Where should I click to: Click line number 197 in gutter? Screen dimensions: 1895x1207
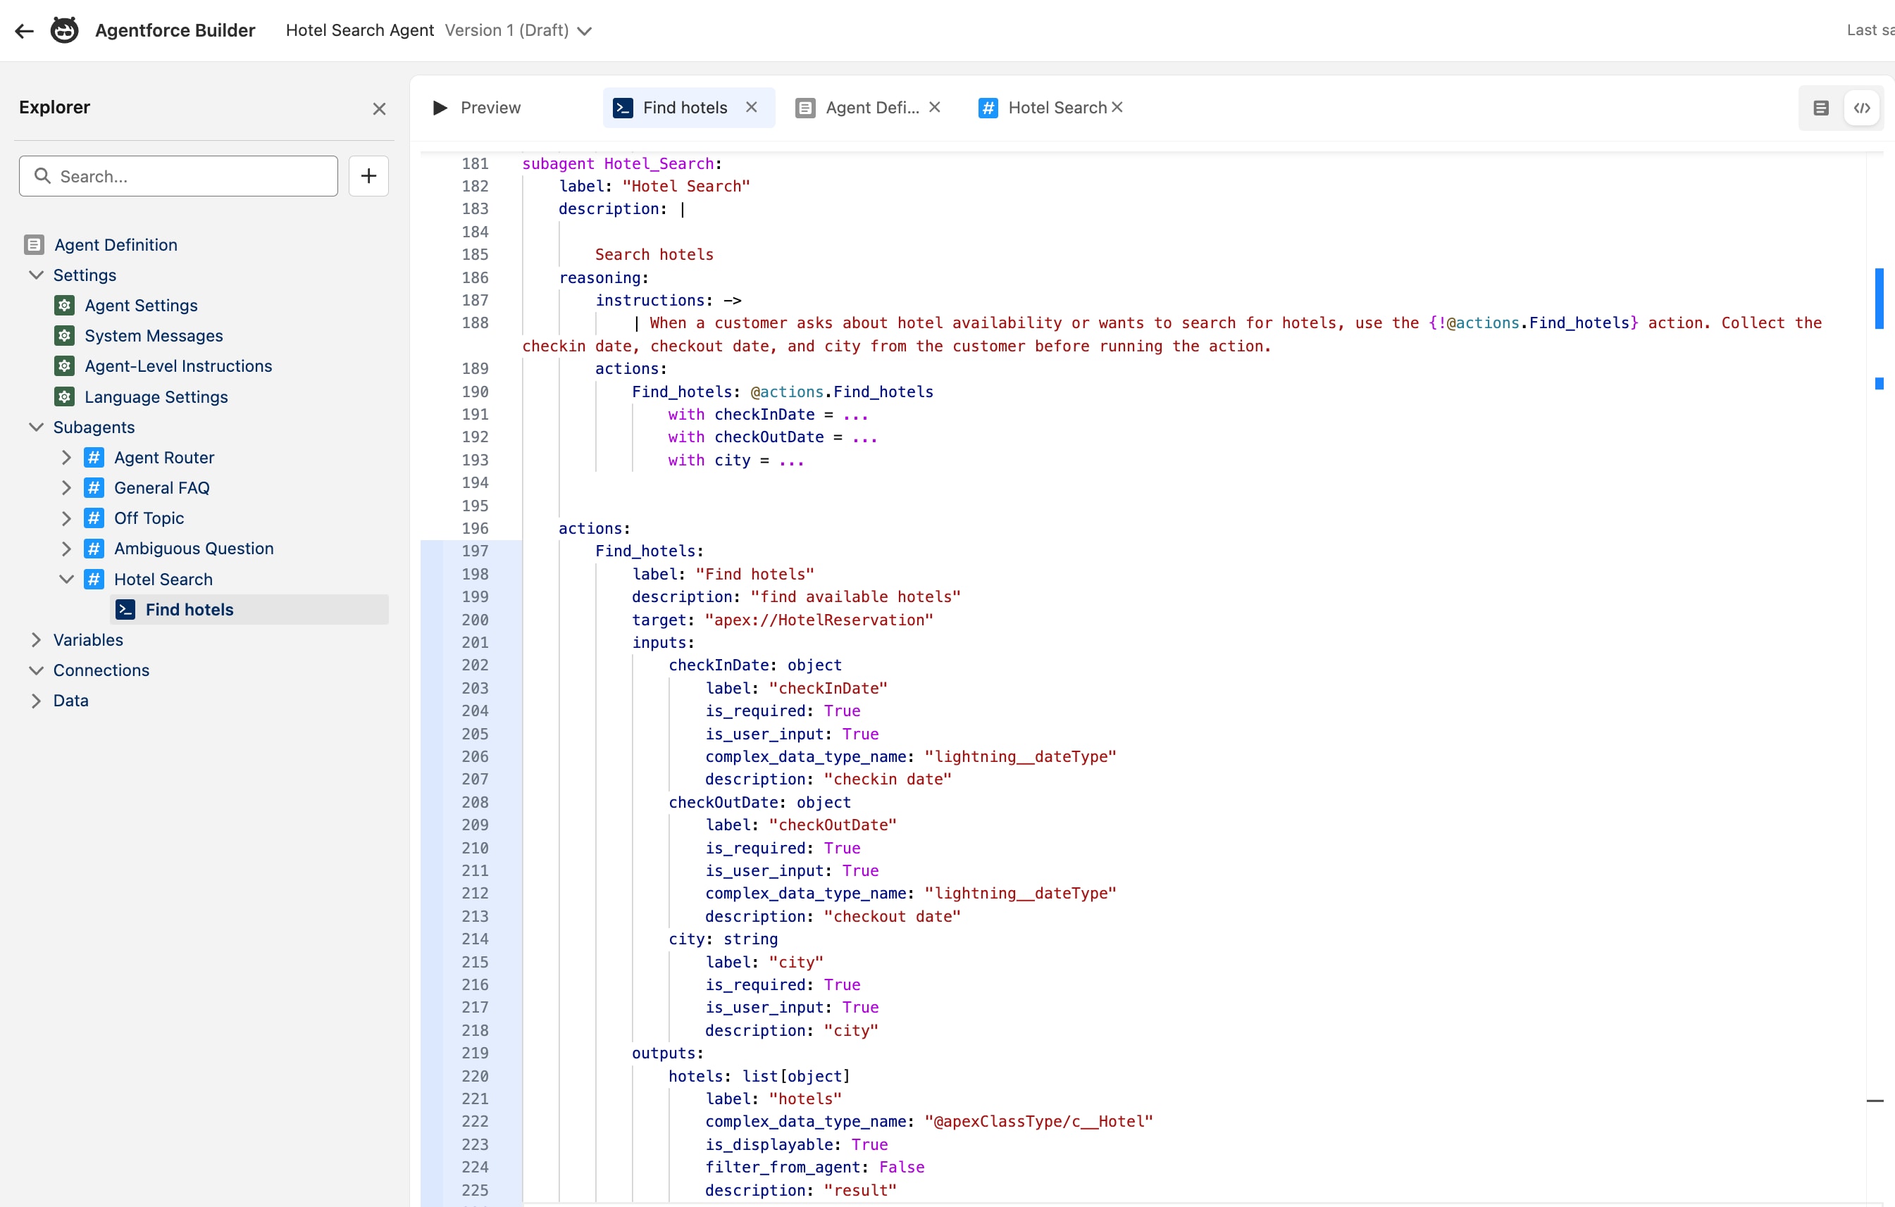pyautogui.click(x=475, y=551)
